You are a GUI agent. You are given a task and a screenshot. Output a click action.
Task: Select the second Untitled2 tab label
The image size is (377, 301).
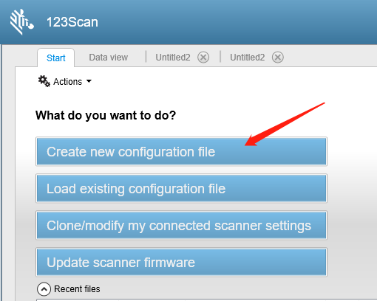pos(247,58)
